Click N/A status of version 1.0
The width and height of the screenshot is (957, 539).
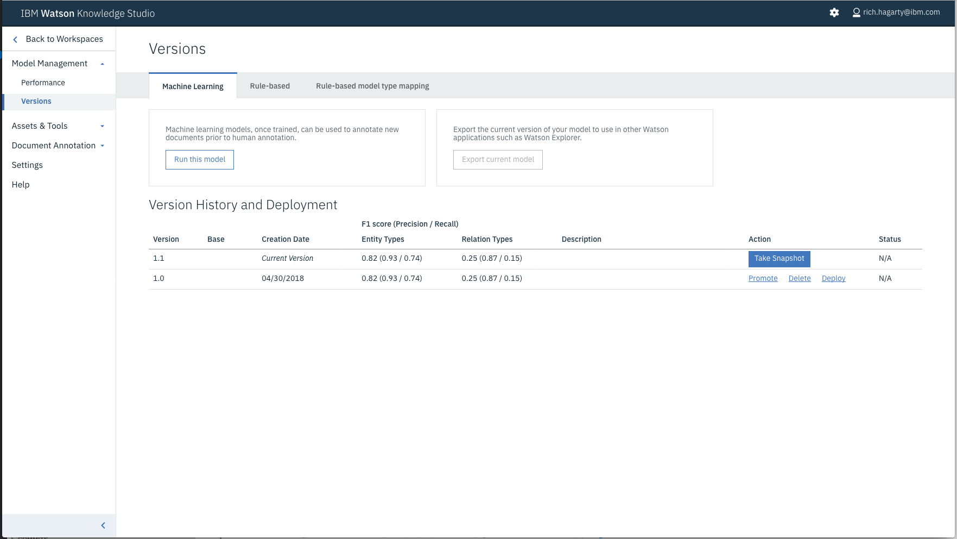point(885,278)
